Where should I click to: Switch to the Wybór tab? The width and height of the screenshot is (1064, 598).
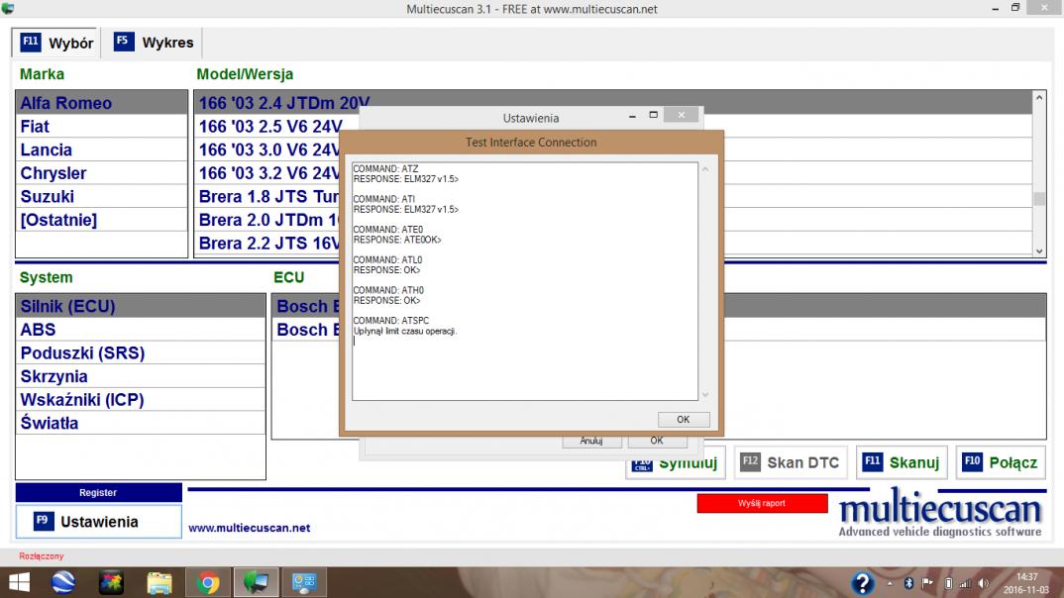(56, 43)
